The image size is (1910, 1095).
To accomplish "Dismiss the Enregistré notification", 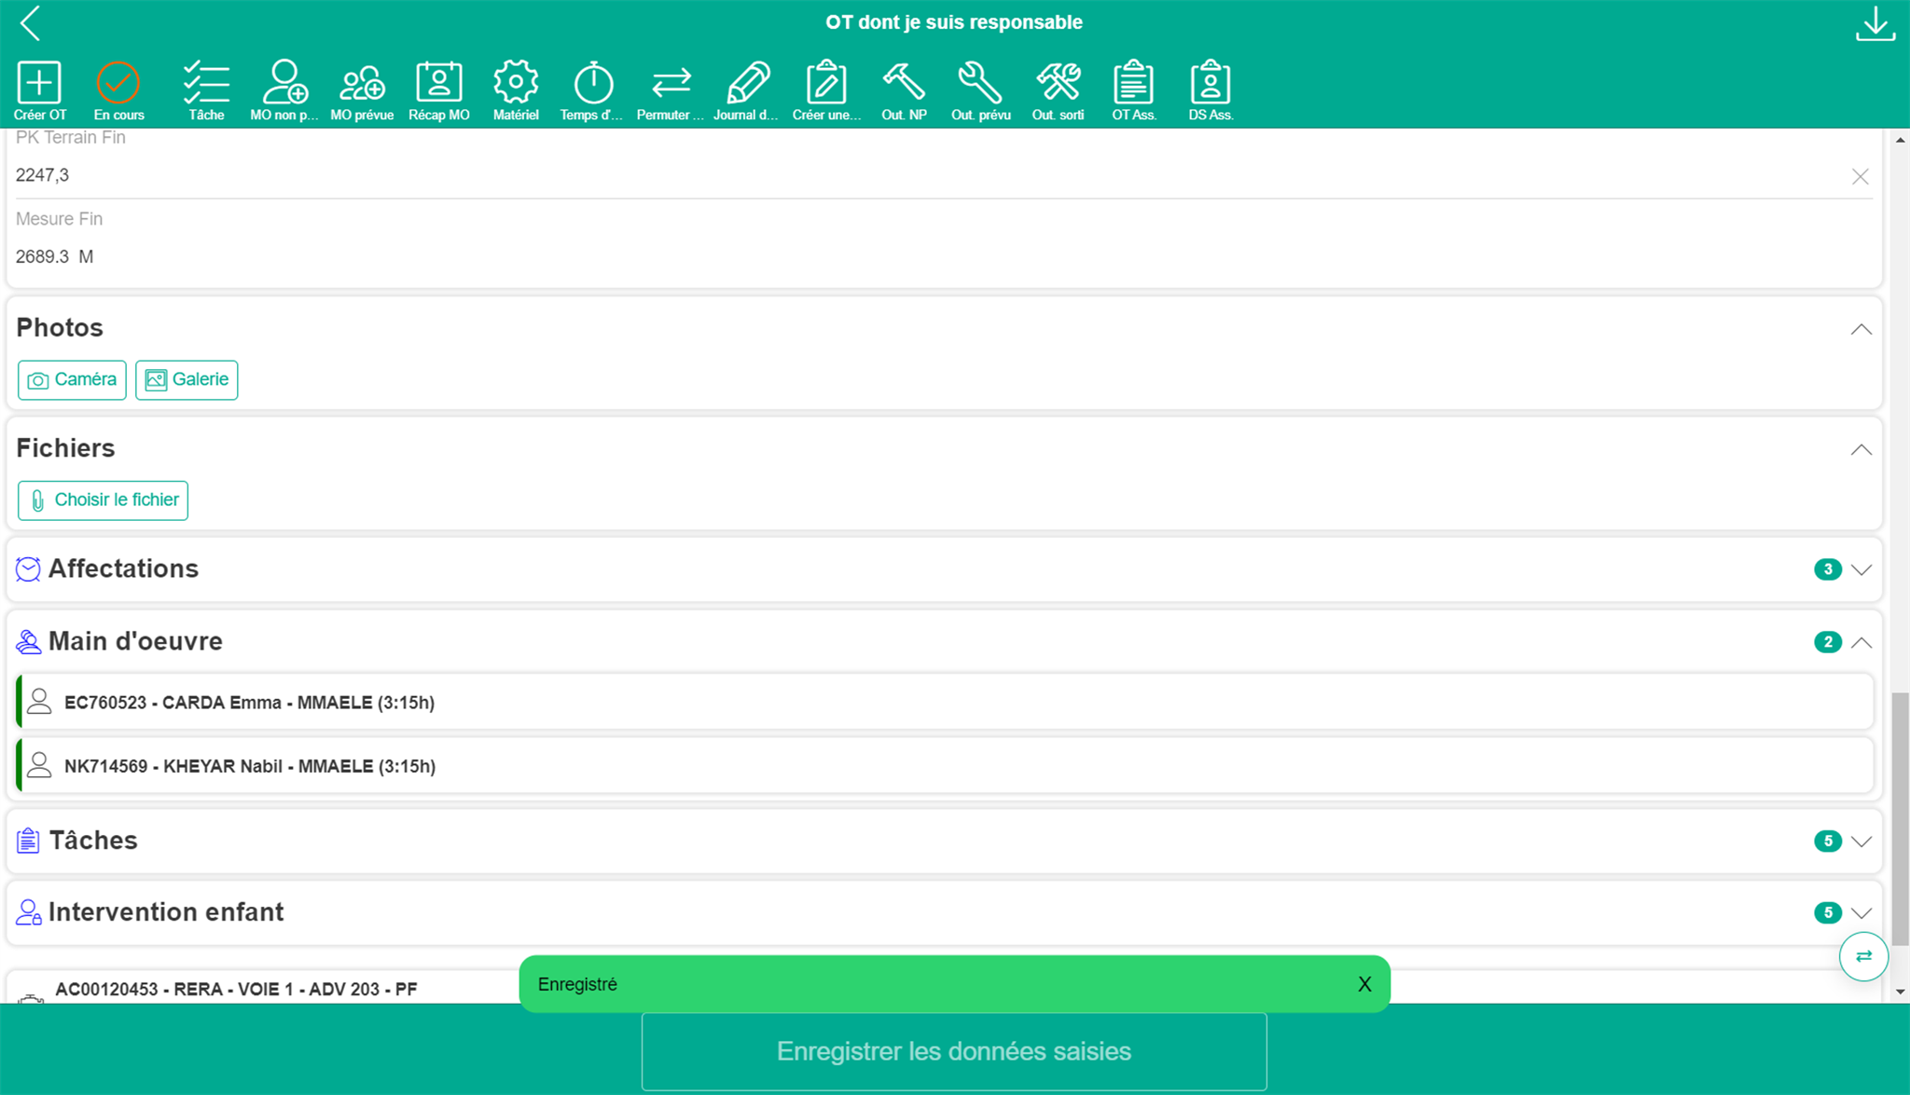I will tap(1364, 984).
